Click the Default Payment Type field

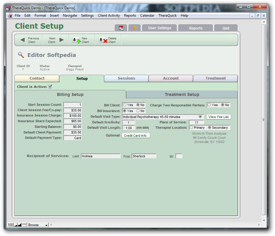point(72,138)
